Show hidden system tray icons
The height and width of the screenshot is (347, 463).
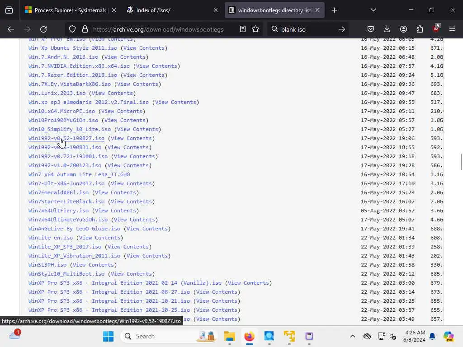click(x=353, y=336)
